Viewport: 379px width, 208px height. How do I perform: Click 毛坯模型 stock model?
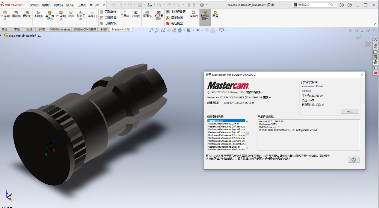tap(174, 23)
